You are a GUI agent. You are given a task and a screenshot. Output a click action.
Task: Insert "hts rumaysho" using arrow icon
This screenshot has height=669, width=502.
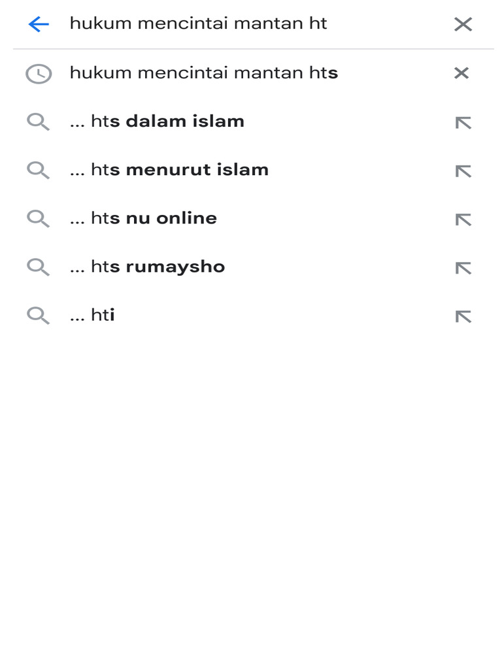(463, 268)
